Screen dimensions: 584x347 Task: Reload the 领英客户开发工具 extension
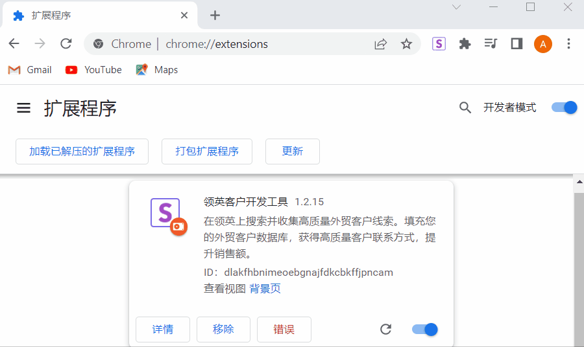coord(385,330)
